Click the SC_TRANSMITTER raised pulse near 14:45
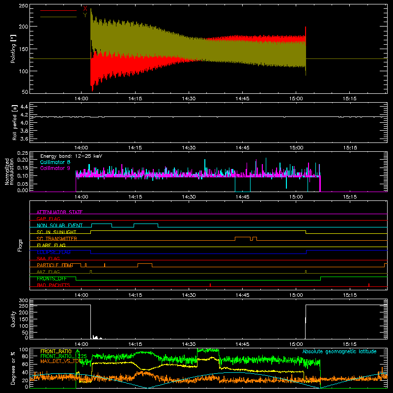Image resolution: width=393 pixels, height=393 pixels. tap(243, 238)
